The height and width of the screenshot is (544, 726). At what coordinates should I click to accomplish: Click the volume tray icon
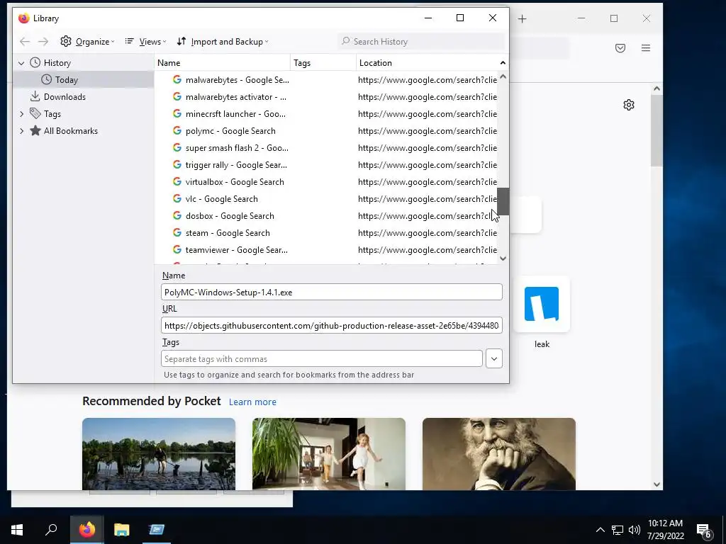coord(635,530)
